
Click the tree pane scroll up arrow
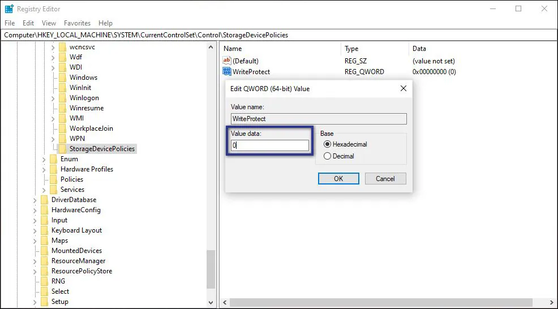(x=211, y=48)
